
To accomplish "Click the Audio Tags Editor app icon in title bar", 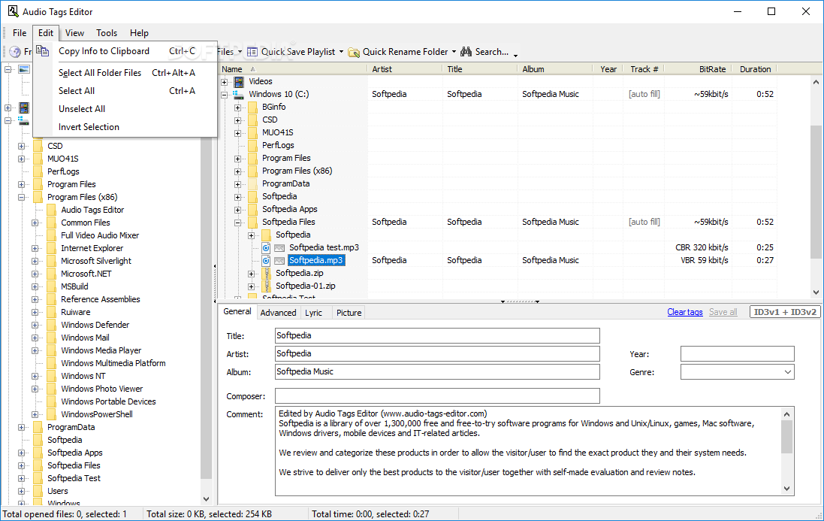I will click(13, 11).
